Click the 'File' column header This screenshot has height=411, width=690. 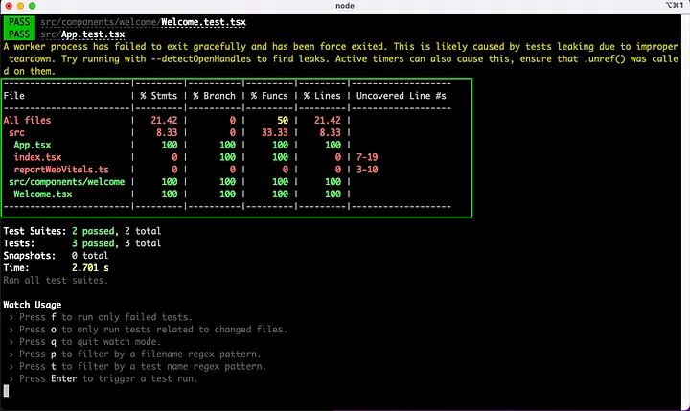pos(14,96)
